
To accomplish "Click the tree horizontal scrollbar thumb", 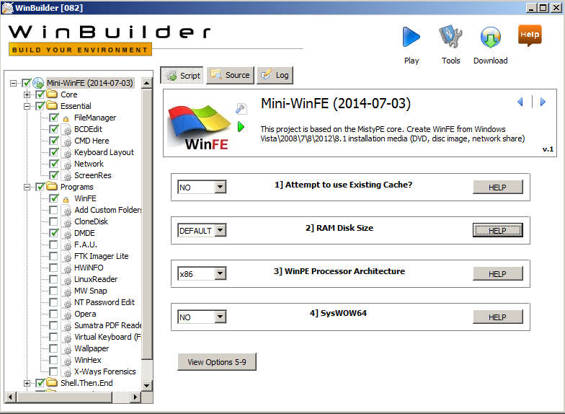I will [65, 397].
